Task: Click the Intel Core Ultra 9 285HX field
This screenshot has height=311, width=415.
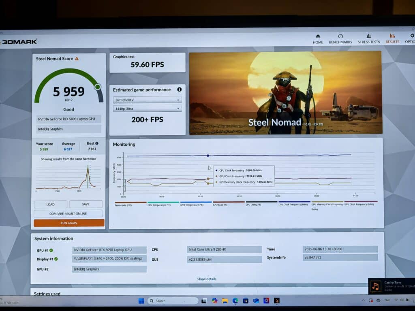Action: coord(225,249)
